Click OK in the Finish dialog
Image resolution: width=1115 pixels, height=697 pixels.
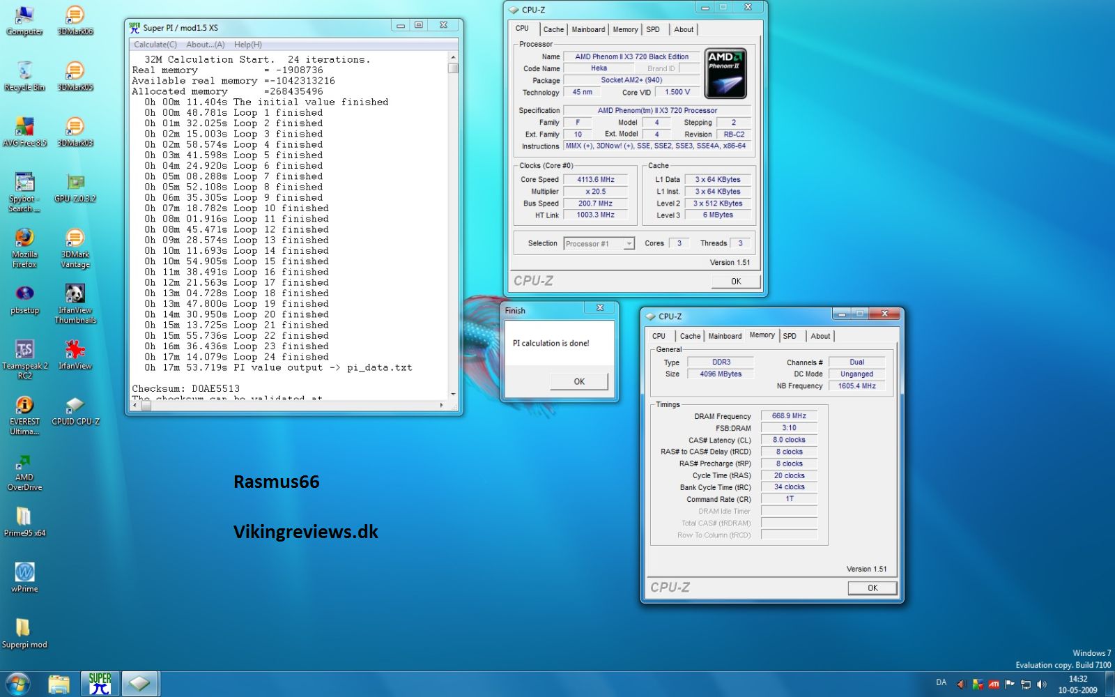pyautogui.click(x=579, y=381)
